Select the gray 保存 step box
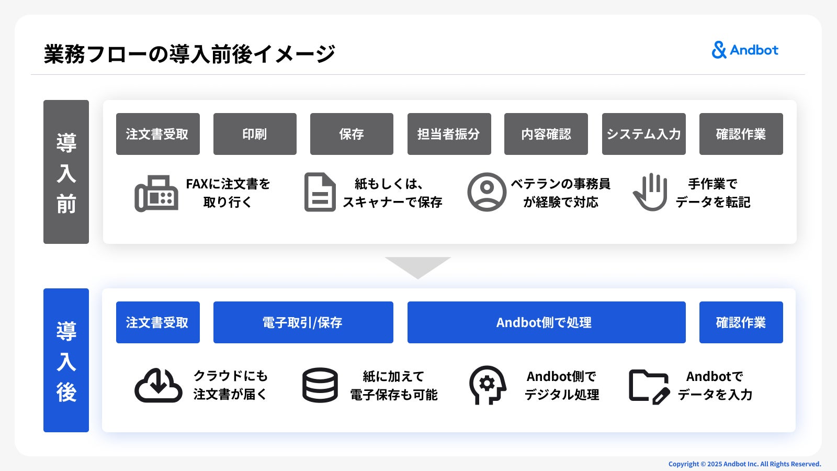837x471 pixels. click(x=352, y=134)
